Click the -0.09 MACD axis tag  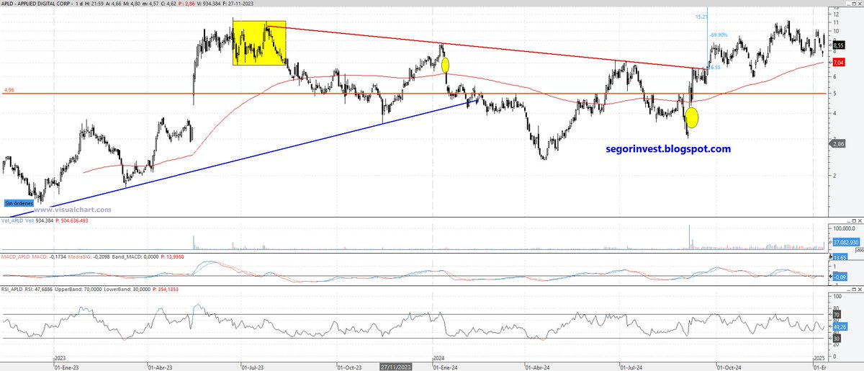coord(840,277)
